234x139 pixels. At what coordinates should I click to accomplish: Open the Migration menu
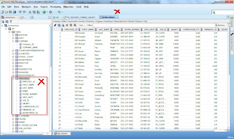[68, 7]
